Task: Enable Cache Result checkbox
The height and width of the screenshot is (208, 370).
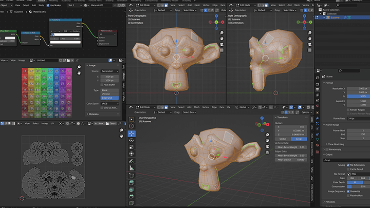Action: [x=348, y=169]
